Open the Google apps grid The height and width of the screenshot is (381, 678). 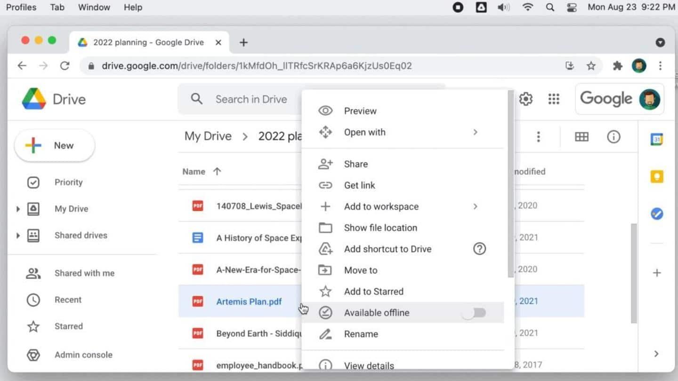[554, 99]
